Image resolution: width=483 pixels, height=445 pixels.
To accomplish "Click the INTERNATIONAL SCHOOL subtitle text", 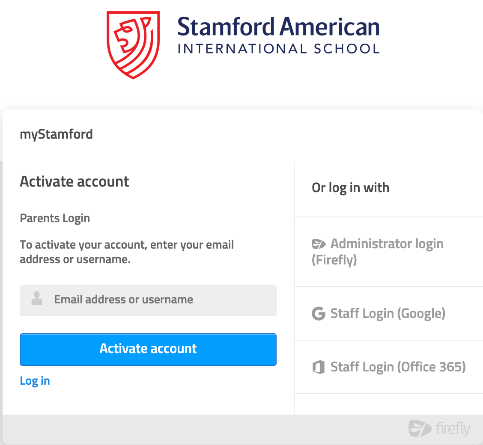I will click(x=278, y=49).
